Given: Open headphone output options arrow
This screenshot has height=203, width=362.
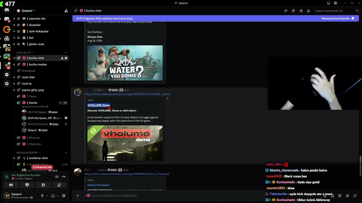Looking at the screenshot, I should coord(58,196).
